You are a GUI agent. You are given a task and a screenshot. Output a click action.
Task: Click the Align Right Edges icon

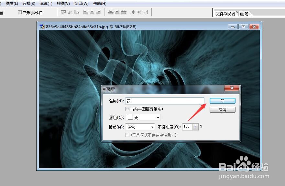point(99,12)
